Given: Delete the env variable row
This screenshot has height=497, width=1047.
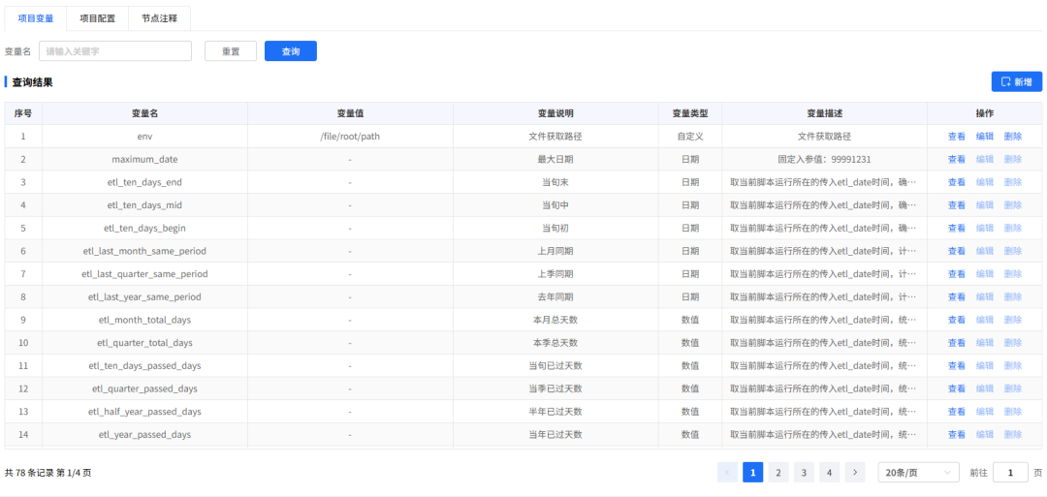Looking at the screenshot, I should coord(1012,136).
